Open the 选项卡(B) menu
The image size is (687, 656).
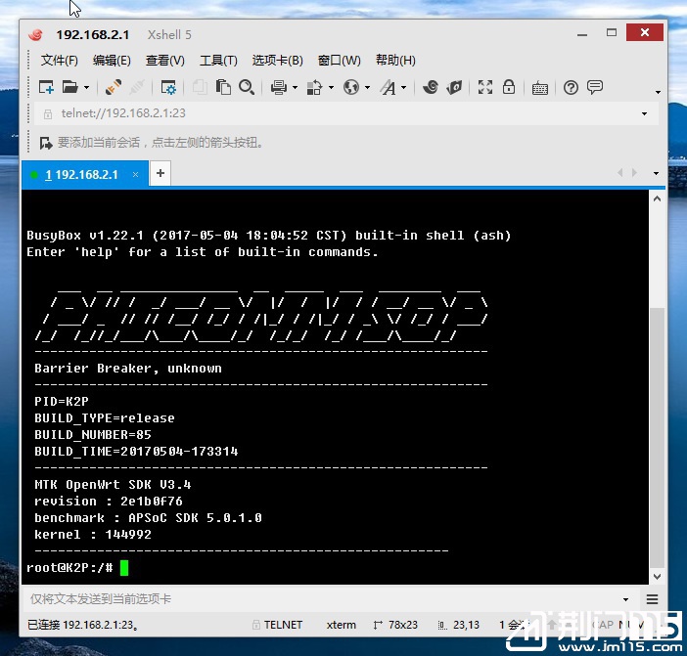point(277,60)
